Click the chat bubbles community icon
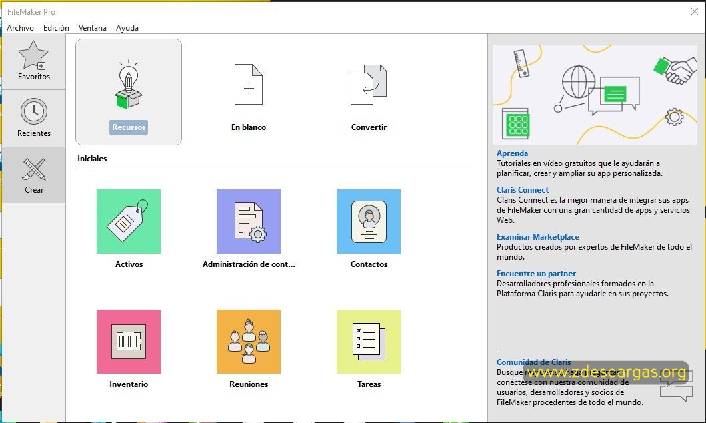 tap(677, 388)
